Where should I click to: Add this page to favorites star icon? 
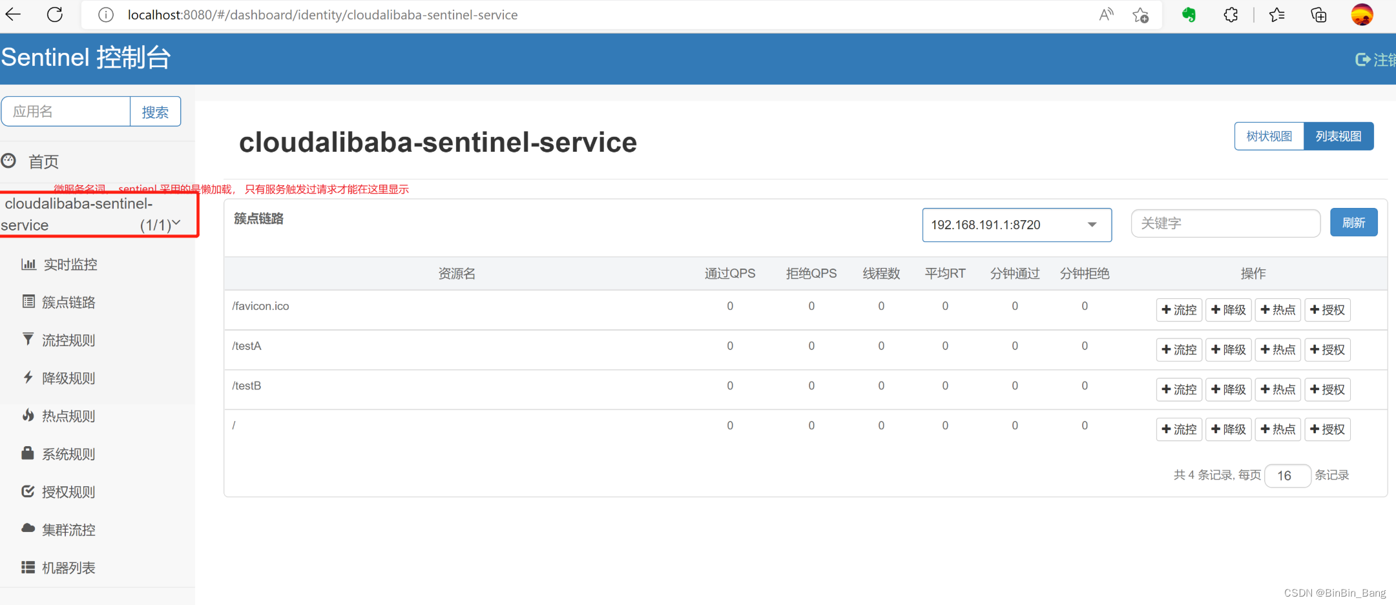click(x=1141, y=15)
